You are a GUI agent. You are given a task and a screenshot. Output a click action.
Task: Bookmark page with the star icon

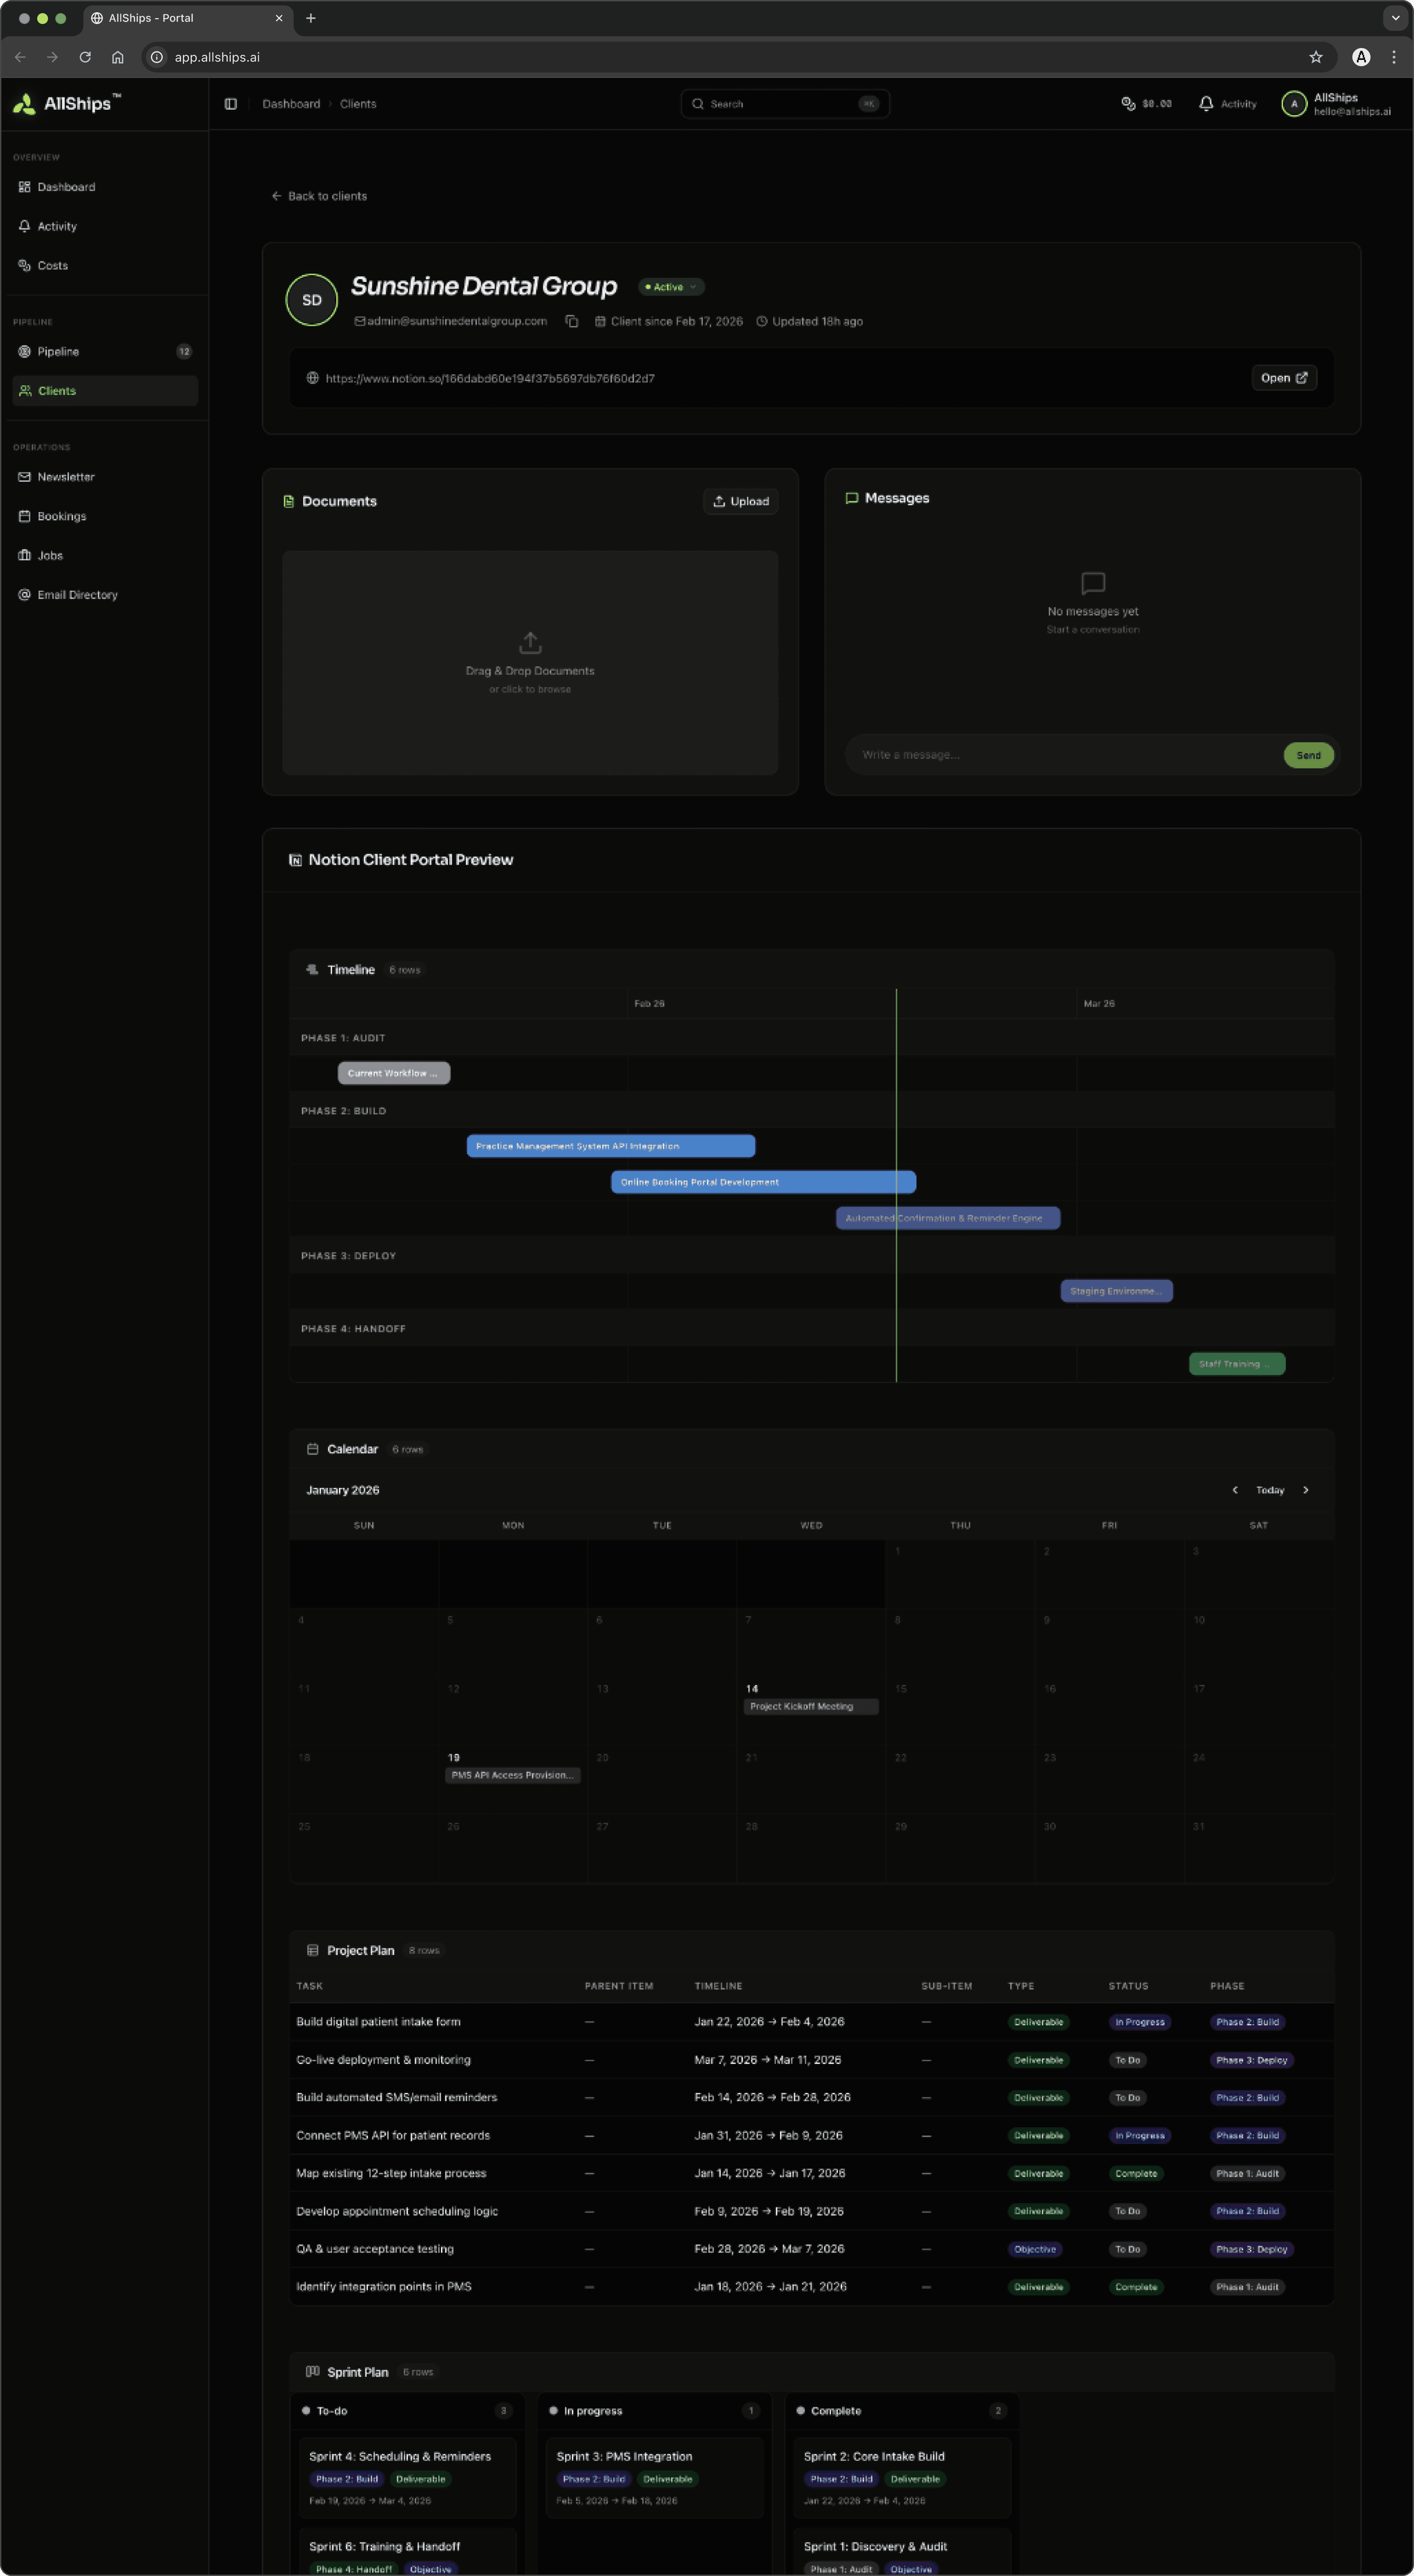tap(1316, 57)
